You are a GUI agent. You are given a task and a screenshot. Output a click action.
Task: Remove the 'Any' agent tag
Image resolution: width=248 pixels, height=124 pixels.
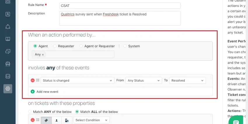(x=43, y=55)
